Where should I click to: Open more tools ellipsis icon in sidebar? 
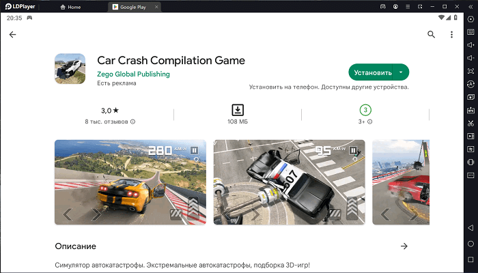click(470, 175)
